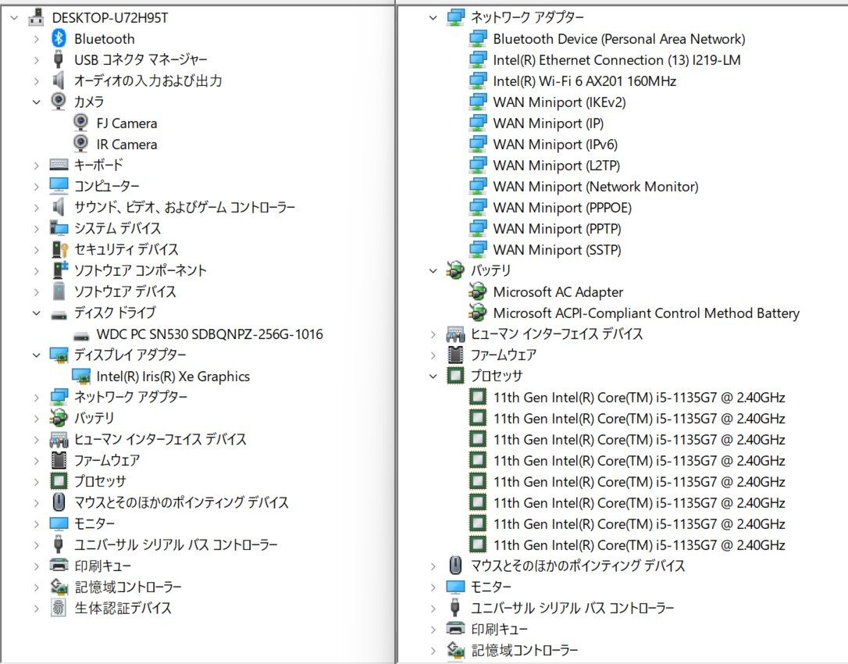Collapse the ディスク ドライブ category
Viewport: 848px width, 664px height.
click(x=36, y=312)
